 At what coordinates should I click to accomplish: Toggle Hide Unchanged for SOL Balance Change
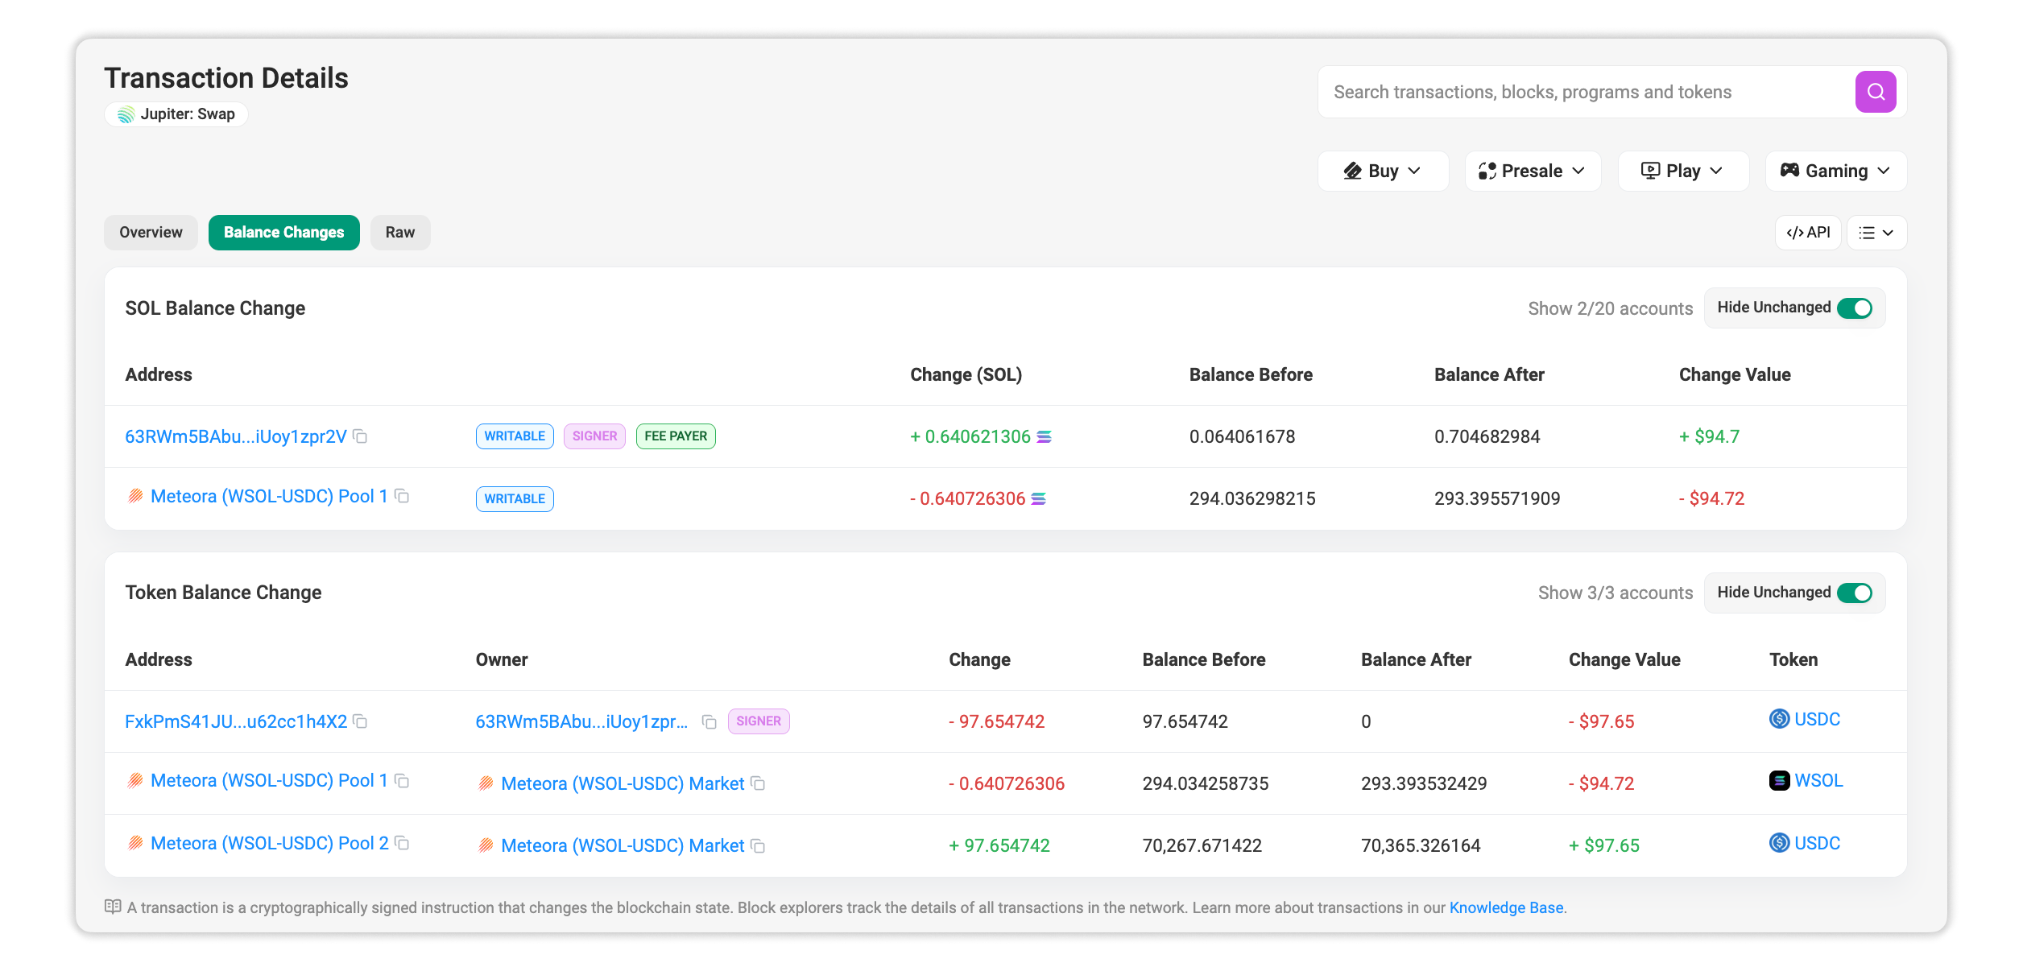click(1855, 308)
